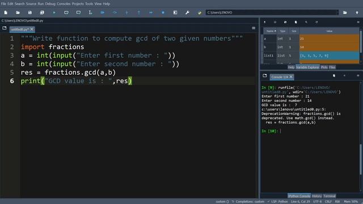Open the editor pane options menu
This screenshot has height=204, width=363.
click(x=254, y=28)
